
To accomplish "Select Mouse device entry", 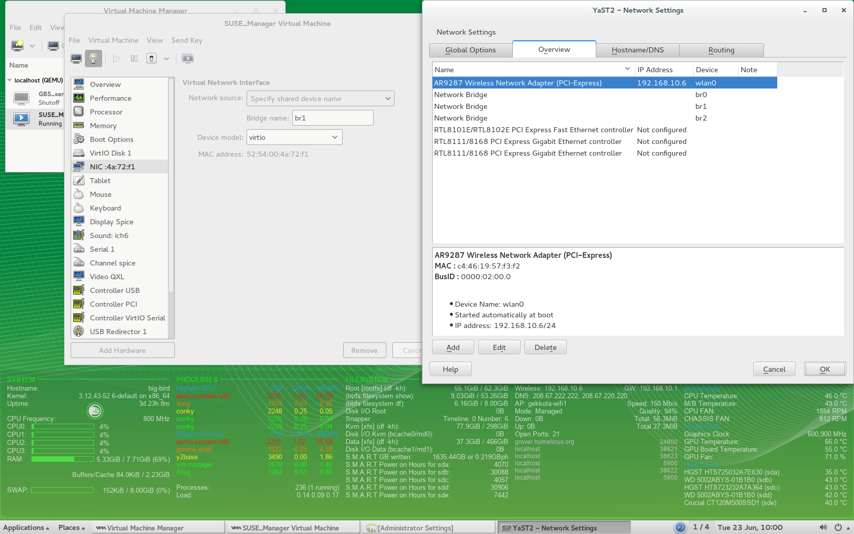I will pyautogui.click(x=119, y=194).
